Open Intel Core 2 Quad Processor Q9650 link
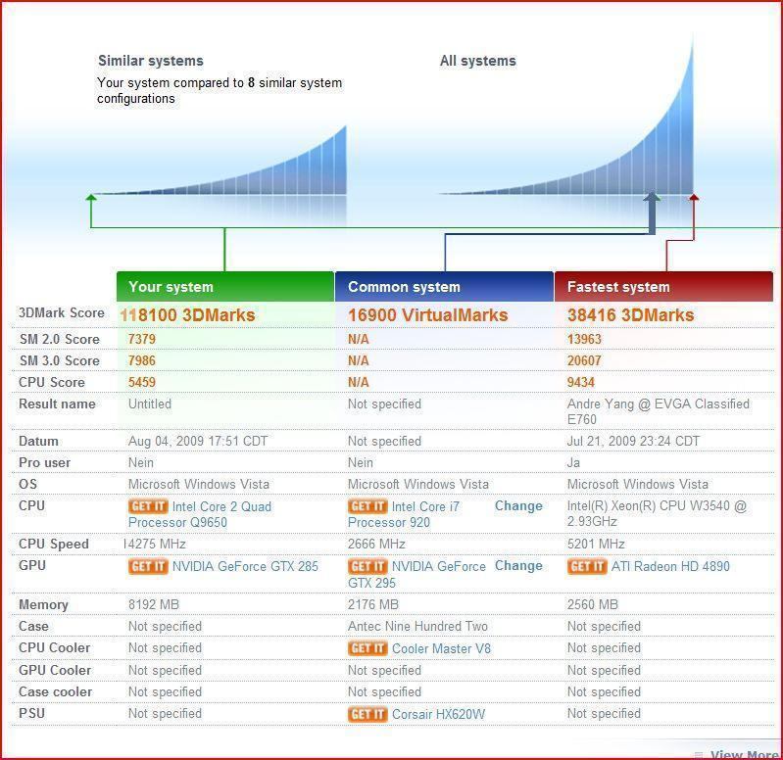The height and width of the screenshot is (760, 783). 200,514
